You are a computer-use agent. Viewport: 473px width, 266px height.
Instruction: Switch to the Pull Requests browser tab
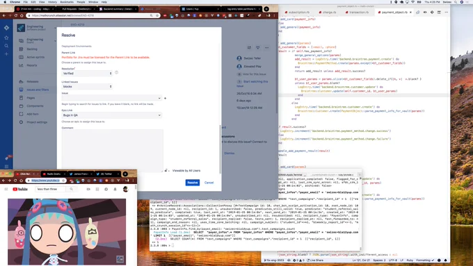(x=77, y=9)
